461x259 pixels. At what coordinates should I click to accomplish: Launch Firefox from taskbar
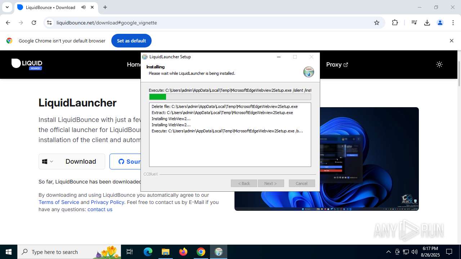click(183, 252)
